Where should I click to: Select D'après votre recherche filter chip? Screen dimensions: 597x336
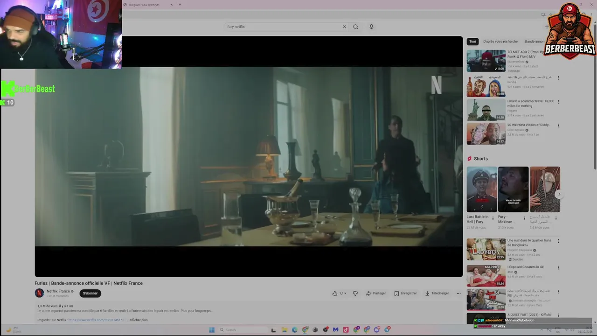(500, 42)
